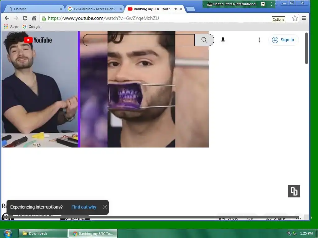
Task: Open United States-International keyboard layout selector
Action: [232, 4]
